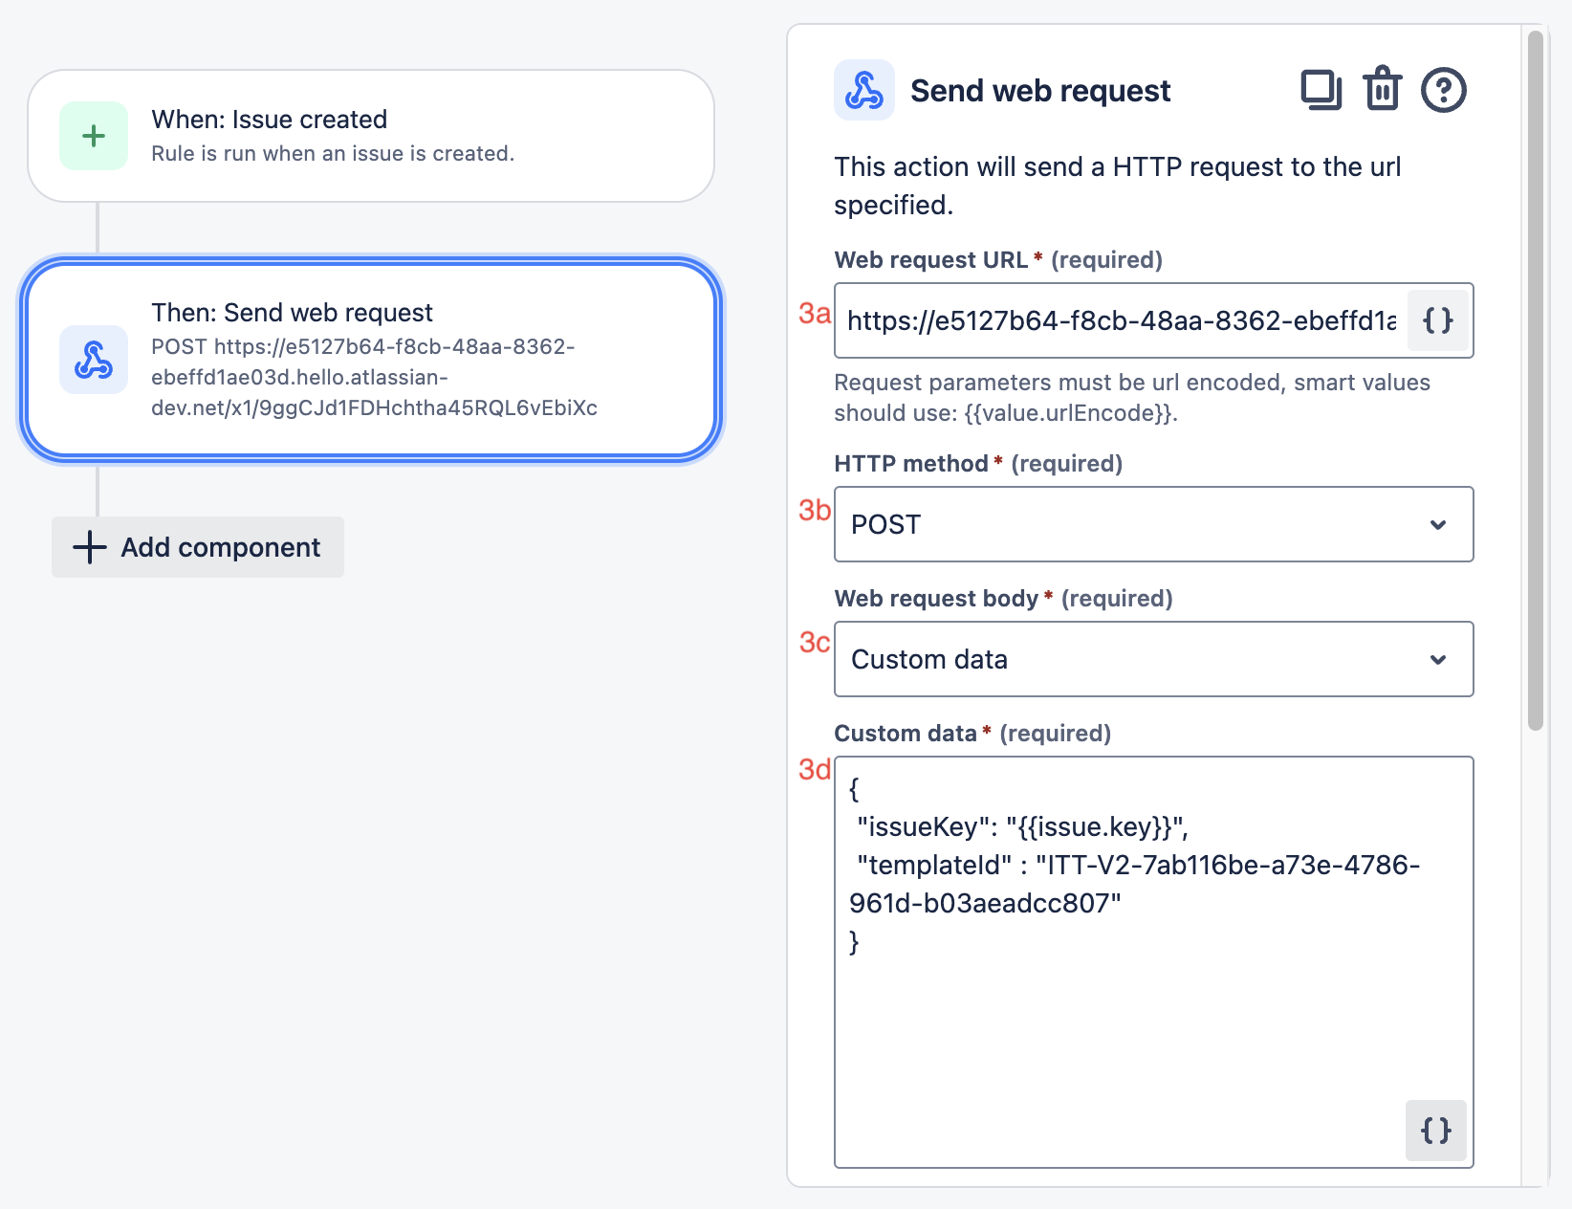Click the plus icon beside Add component
1572x1209 pixels.
pos(90,547)
